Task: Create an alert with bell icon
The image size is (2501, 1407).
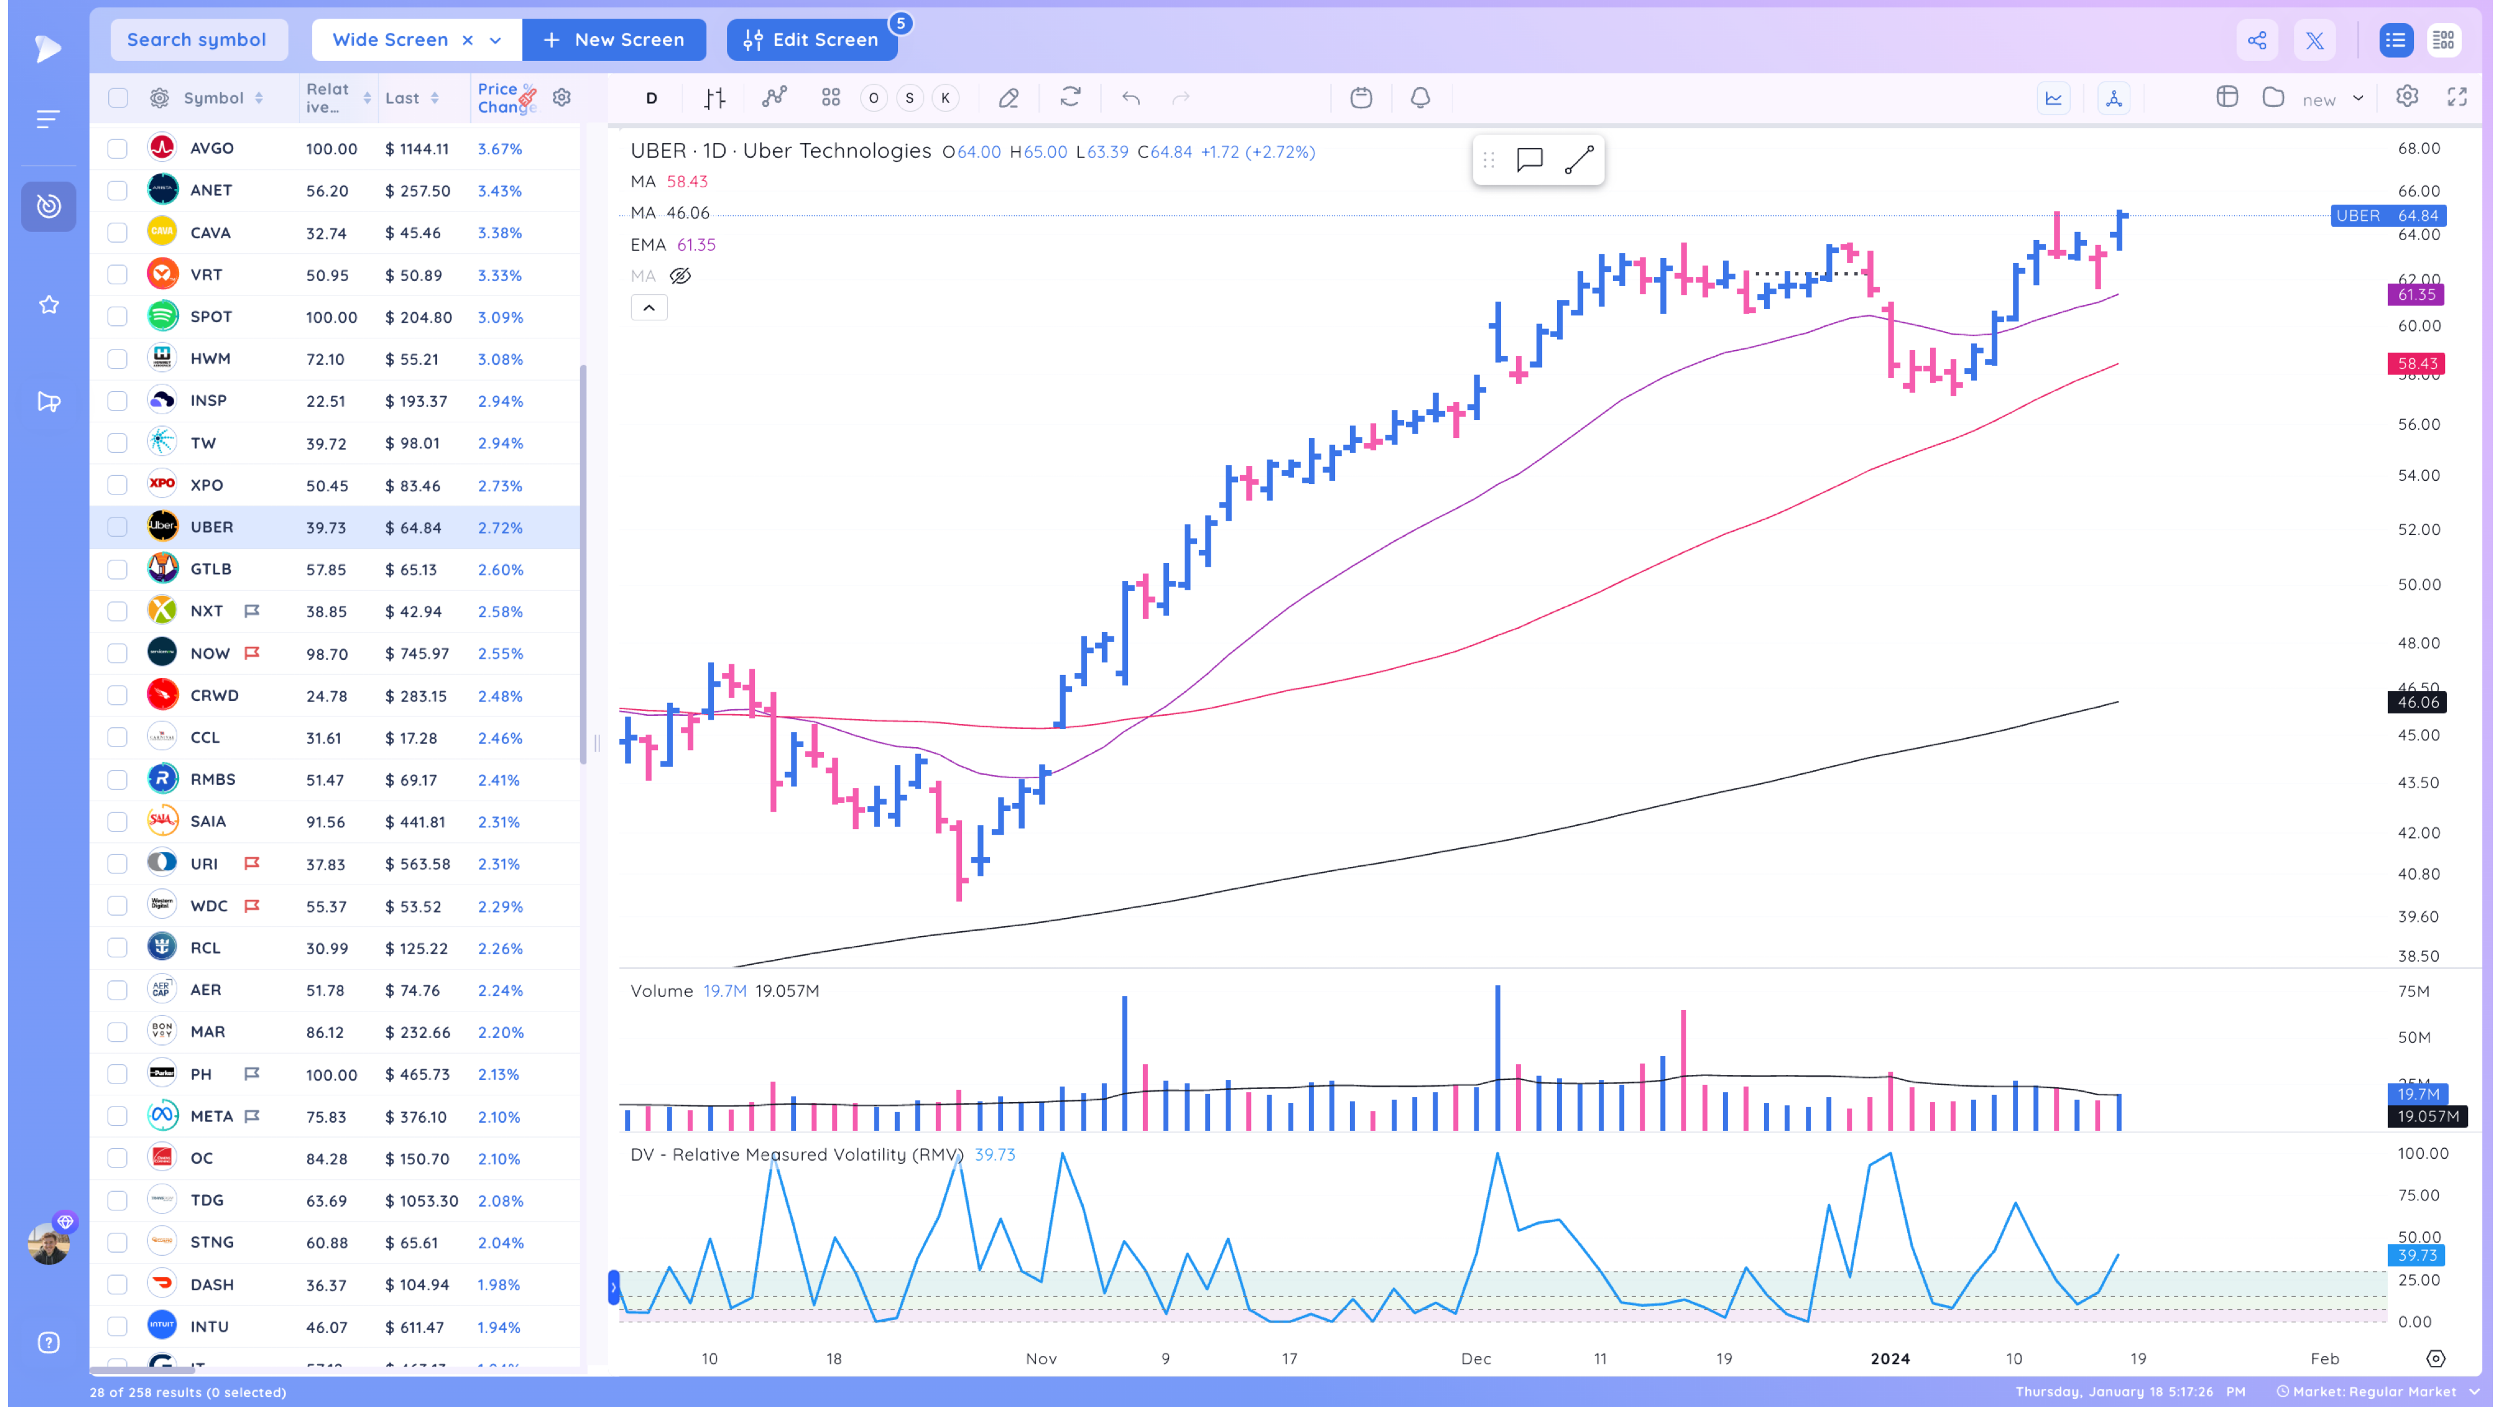Action: 1420,98
